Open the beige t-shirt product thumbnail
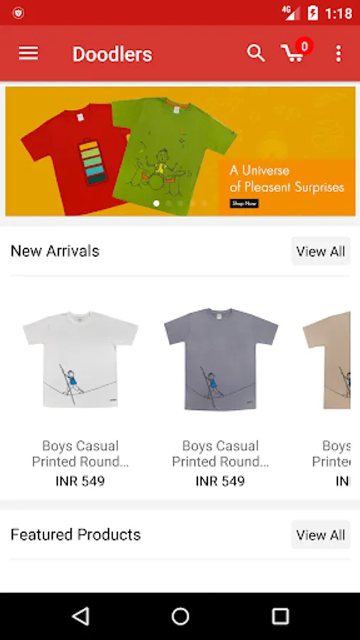Image resolution: width=360 pixels, height=640 pixels. (327, 360)
